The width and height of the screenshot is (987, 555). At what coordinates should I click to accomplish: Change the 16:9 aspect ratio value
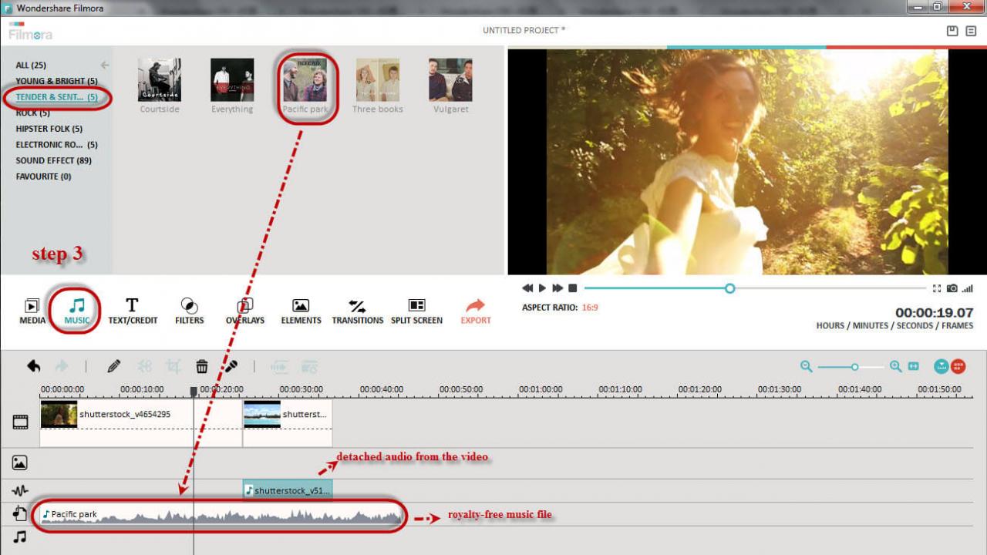pyautogui.click(x=590, y=308)
